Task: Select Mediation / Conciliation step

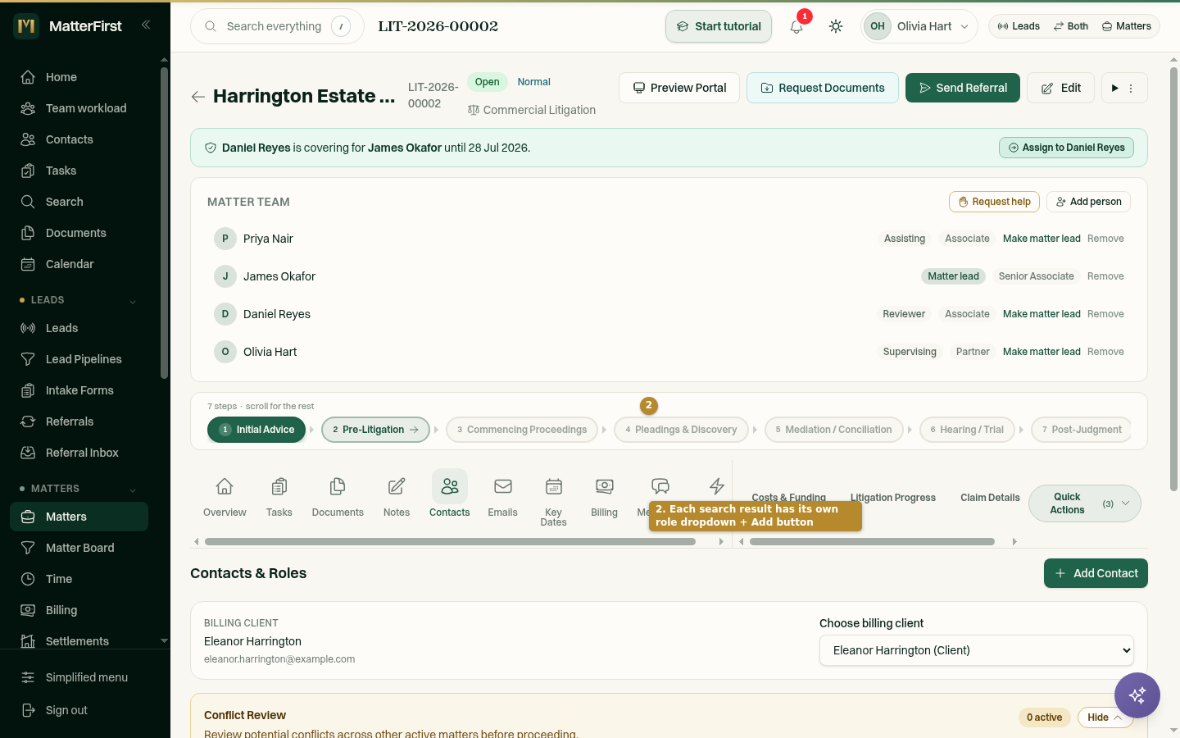Action: click(x=833, y=430)
